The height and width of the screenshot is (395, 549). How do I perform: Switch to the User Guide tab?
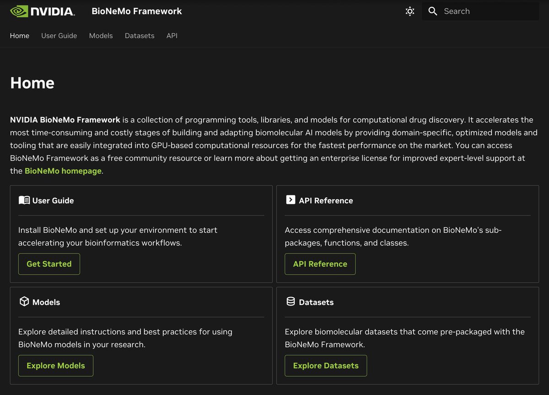59,36
